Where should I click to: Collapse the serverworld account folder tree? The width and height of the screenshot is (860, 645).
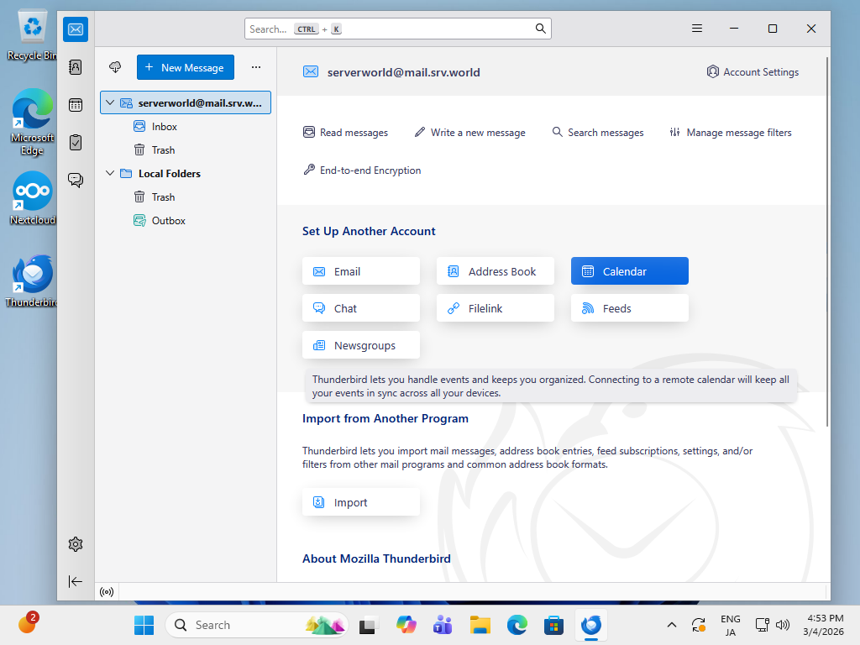tap(110, 102)
